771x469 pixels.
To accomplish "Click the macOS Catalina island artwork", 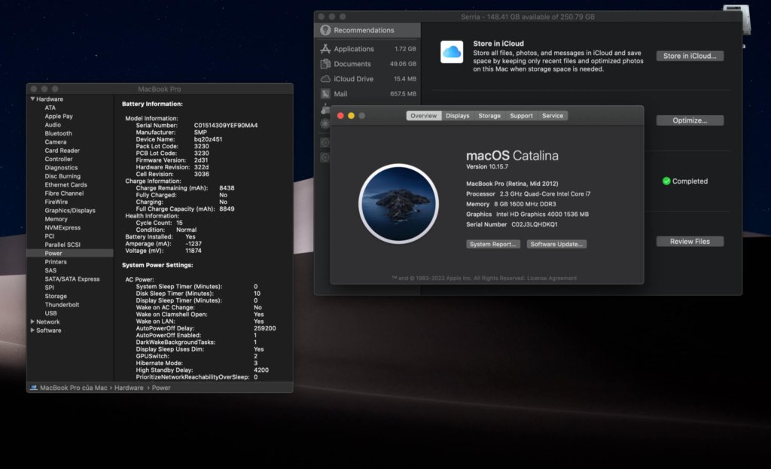I will pos(398,203).
